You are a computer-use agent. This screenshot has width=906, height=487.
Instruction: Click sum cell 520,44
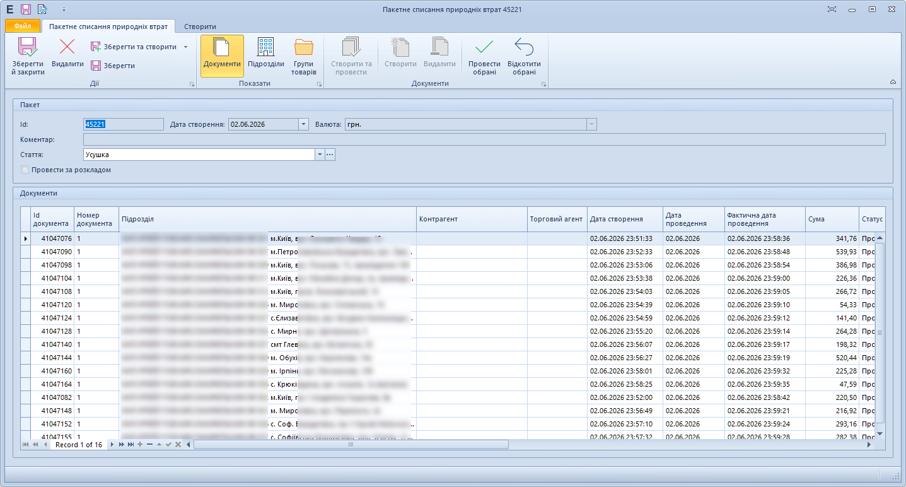[832, 358]
